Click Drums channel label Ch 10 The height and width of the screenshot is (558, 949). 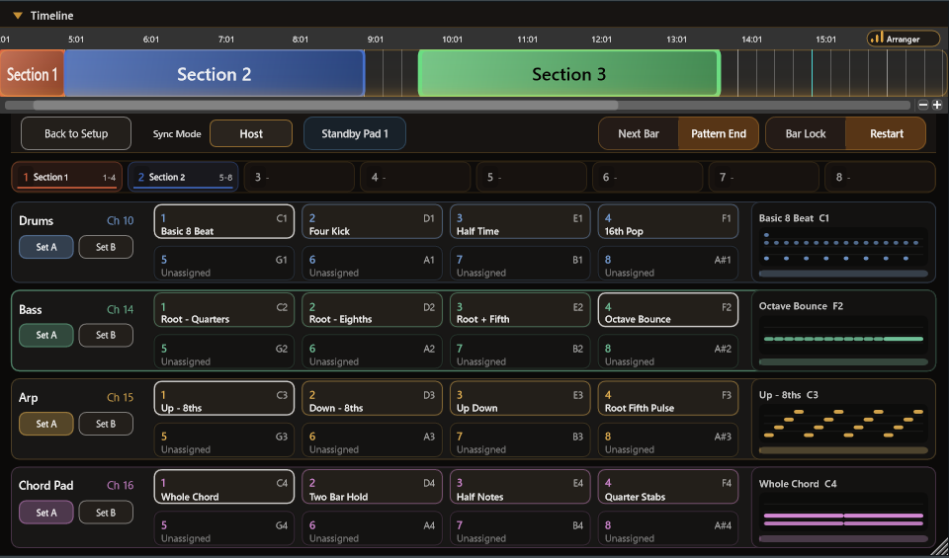click(x=120, y=220)
